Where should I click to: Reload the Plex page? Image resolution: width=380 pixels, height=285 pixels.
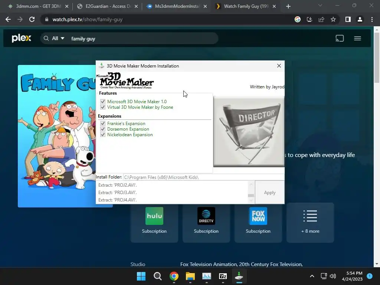32,19
